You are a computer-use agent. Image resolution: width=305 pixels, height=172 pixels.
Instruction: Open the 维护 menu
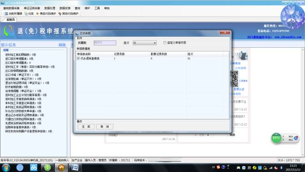point(87,8)
